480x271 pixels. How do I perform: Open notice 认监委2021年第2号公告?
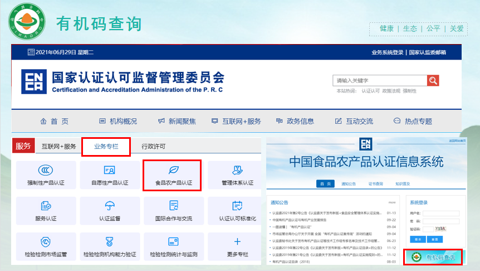coord(327,213)
